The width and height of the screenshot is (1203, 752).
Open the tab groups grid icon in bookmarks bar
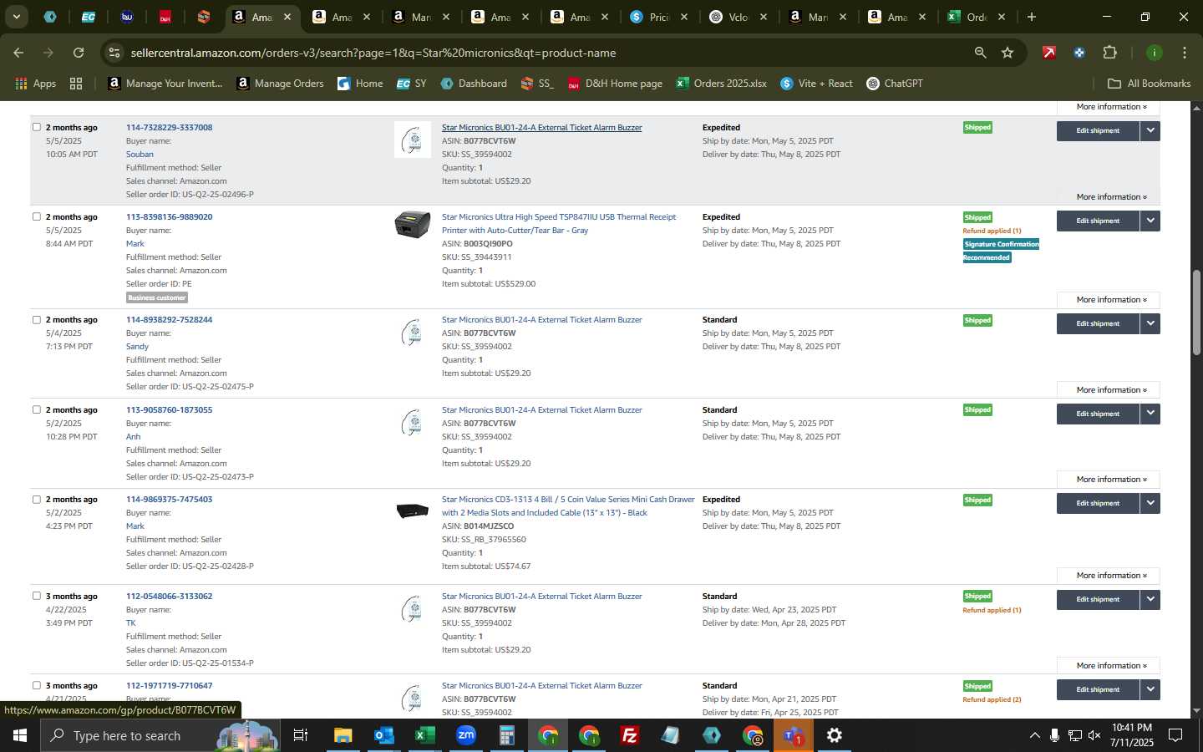(x=76, y=84)
